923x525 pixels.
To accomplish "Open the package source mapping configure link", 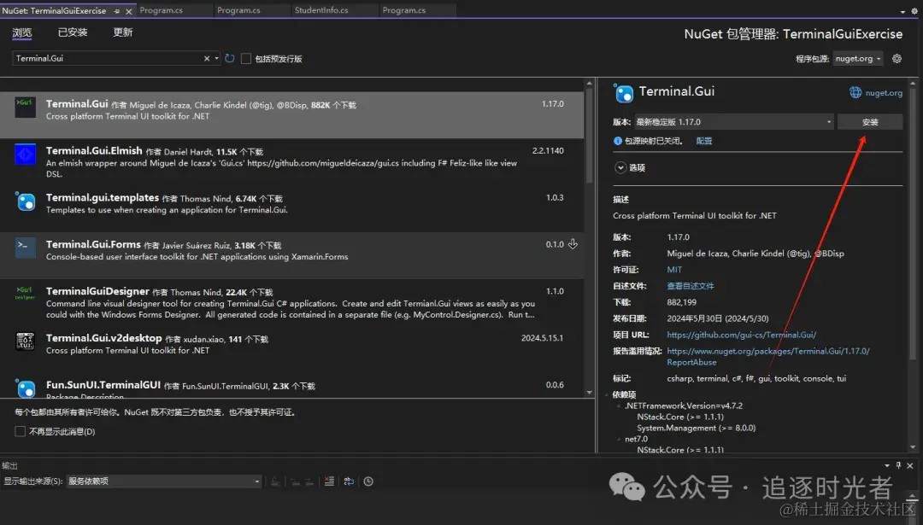I will coord(704,141).
